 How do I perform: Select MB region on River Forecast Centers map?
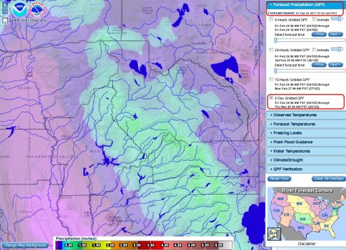coord(299,203)
